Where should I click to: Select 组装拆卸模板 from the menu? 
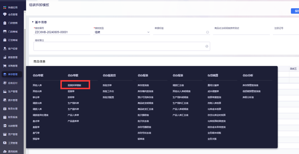click(x=74, y=85)
